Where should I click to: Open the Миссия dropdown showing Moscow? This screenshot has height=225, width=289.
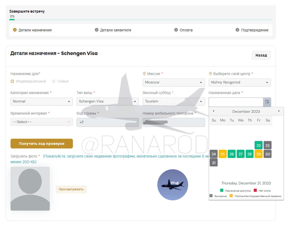point(174,82)
